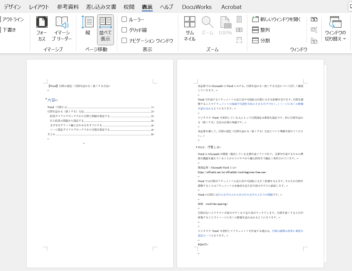Viewport: 352px width, 271px height.
Task: Click the page width zoom icon
Action: coord(239,40)
